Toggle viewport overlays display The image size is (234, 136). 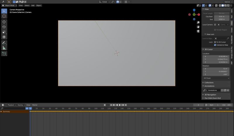coord(210,6)
